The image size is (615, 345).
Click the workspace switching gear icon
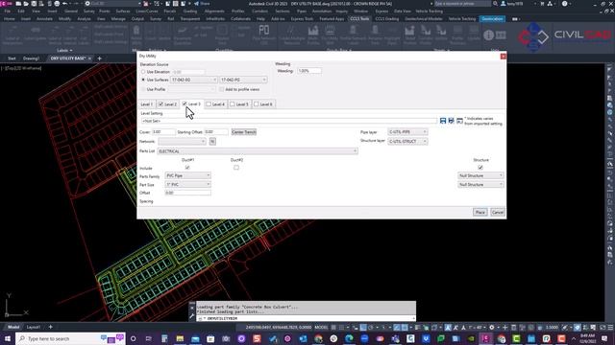[x=491, y=327]
